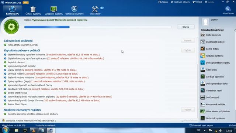The width and height of the screenshot is (236, 133).
Task: Click Rizika ztráty soukromí nehrozí row
Action: tap(21, 45)
